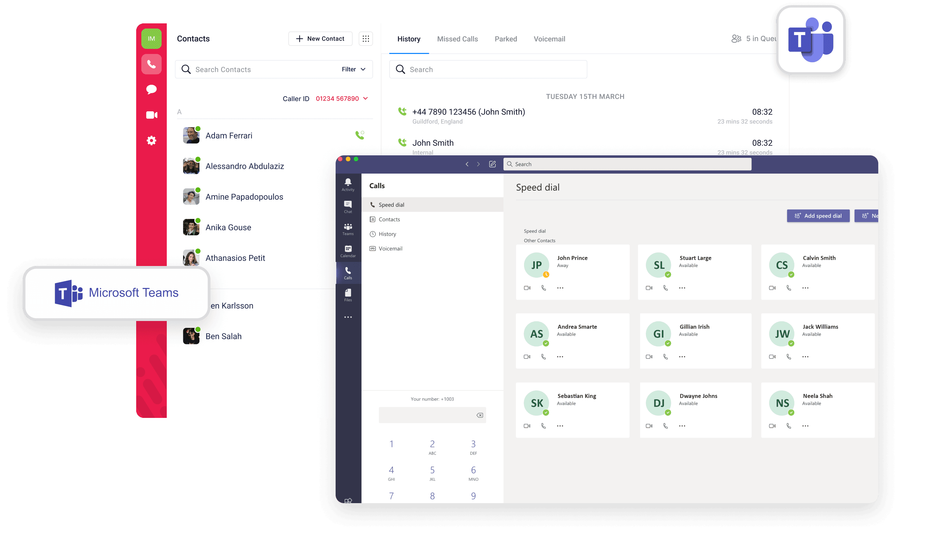The image size is (946, 554).
Task: Select History in the Calls panel
Action: click(x=387, y=234)
